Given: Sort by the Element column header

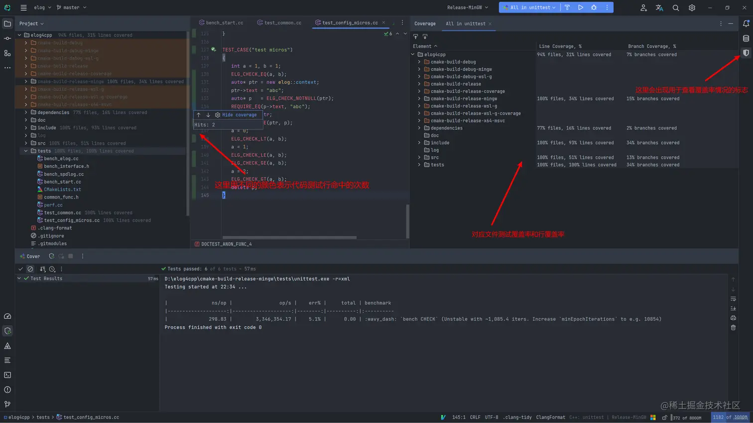Looking at the screenshot, I should [x=425, y=46].
